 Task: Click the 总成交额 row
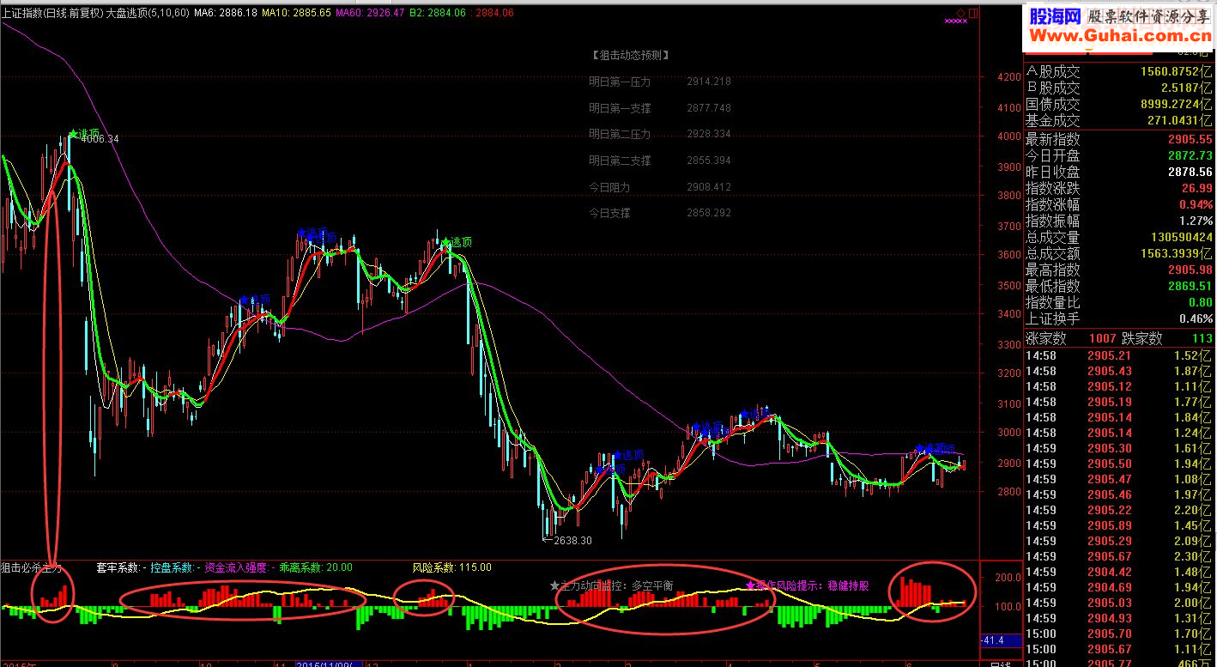tap(1119, 253)
